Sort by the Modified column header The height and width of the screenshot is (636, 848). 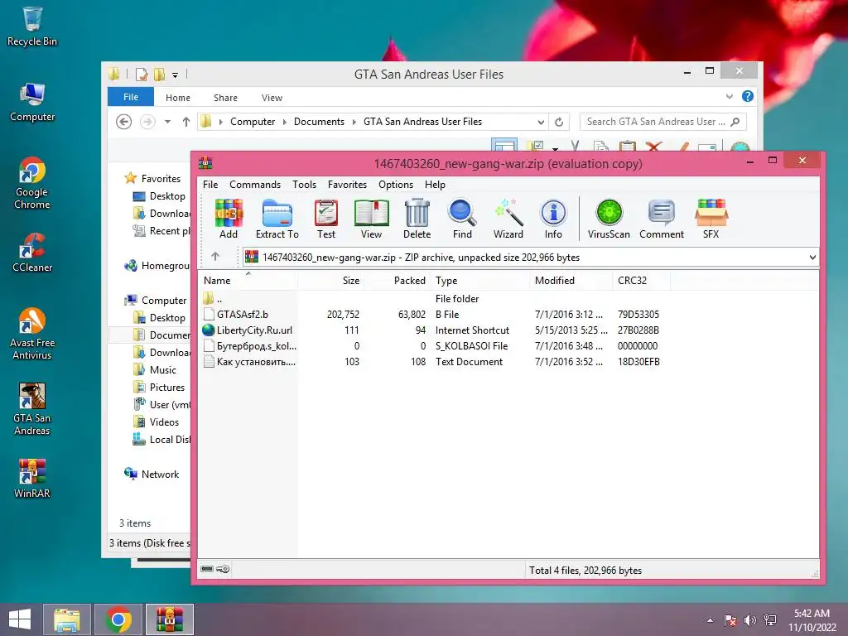(x=571, y=280)
